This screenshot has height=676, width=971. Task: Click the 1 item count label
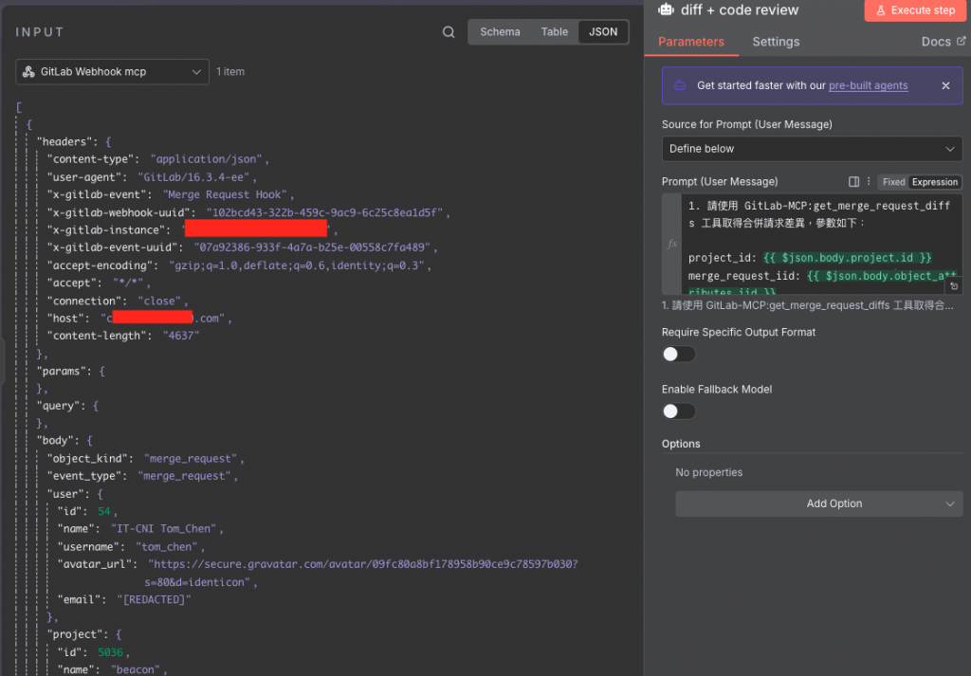tap(230, 72)
